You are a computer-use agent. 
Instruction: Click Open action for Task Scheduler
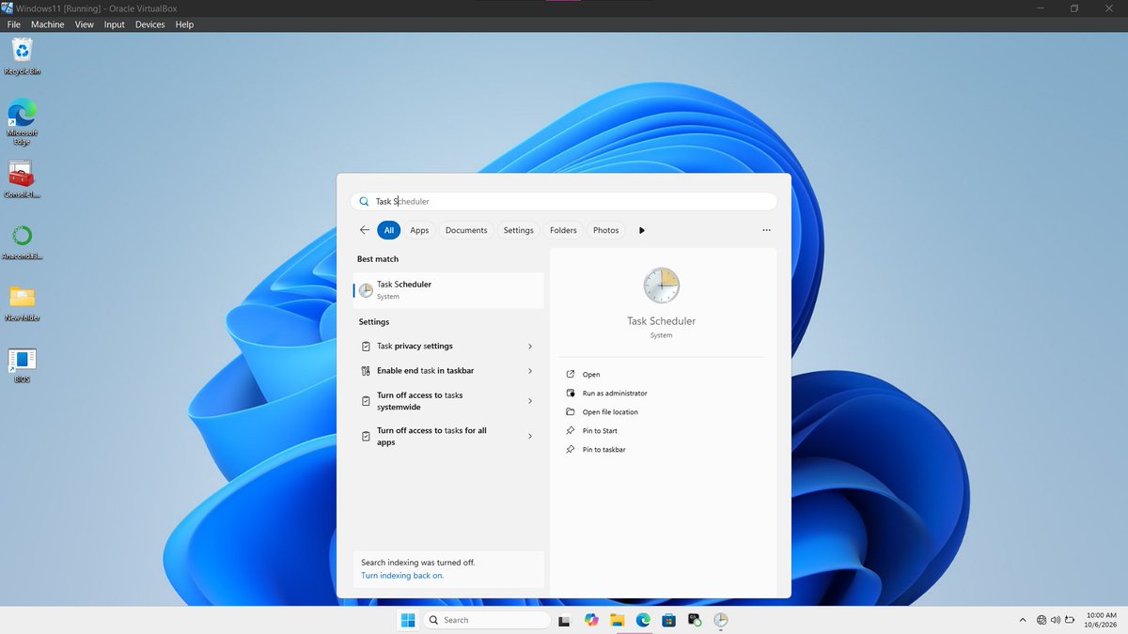(591, 375)
